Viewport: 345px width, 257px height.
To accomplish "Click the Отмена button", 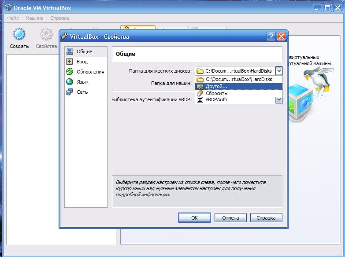I will coord(230,218).
